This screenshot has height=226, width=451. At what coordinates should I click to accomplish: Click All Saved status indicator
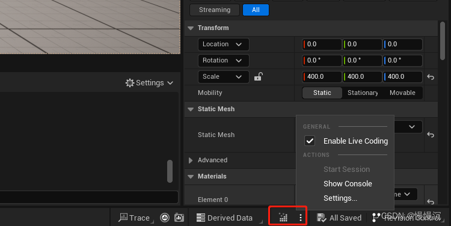click(x=339, y=218)
